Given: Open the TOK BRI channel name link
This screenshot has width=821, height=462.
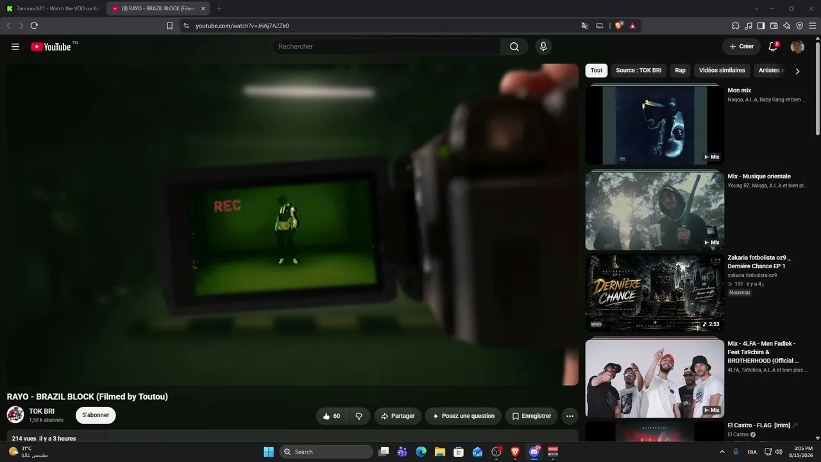Looking at the screenshot, I should coord(42,411).
